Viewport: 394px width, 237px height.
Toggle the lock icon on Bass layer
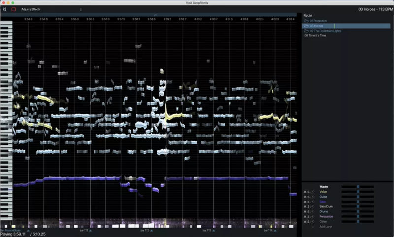(313, 202)
